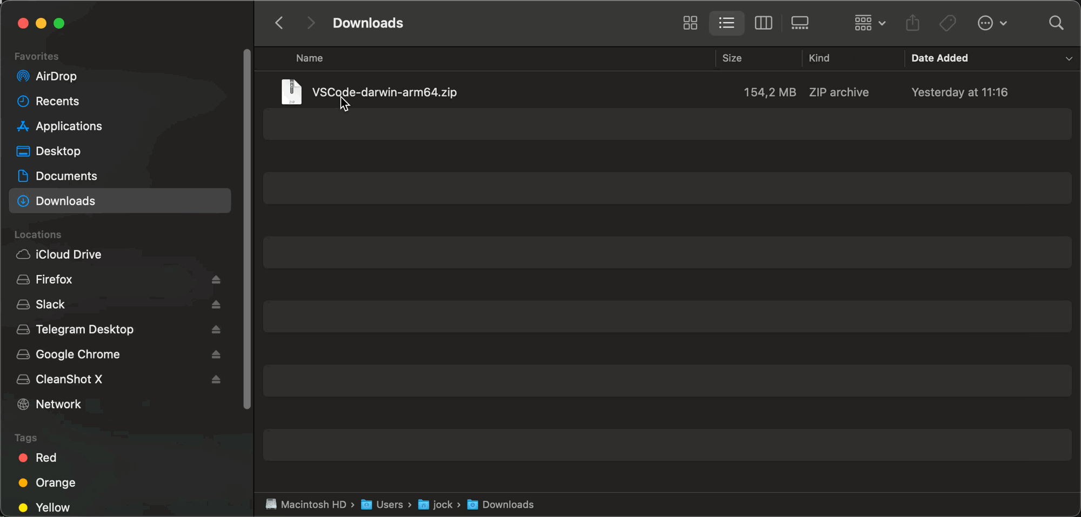Navigate to jock in the path bar

(x=442, y=504)
